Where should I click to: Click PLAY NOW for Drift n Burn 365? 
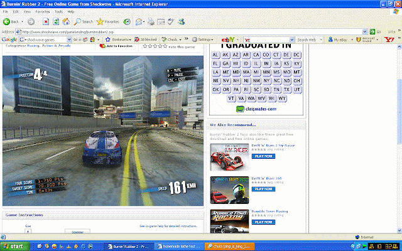[263, 189]
